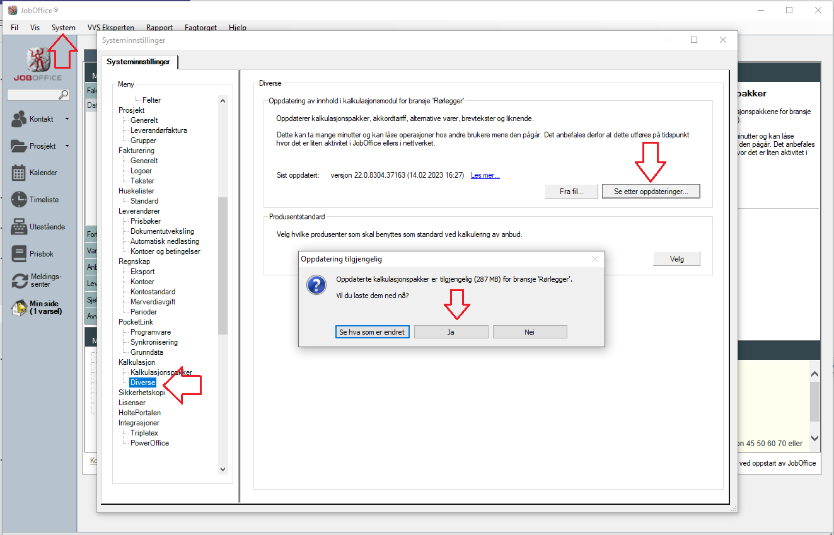Viewport: 834px width, 535px height.
Task: Select Eksport in the menu tree
Action: click(x=142, y=272)
